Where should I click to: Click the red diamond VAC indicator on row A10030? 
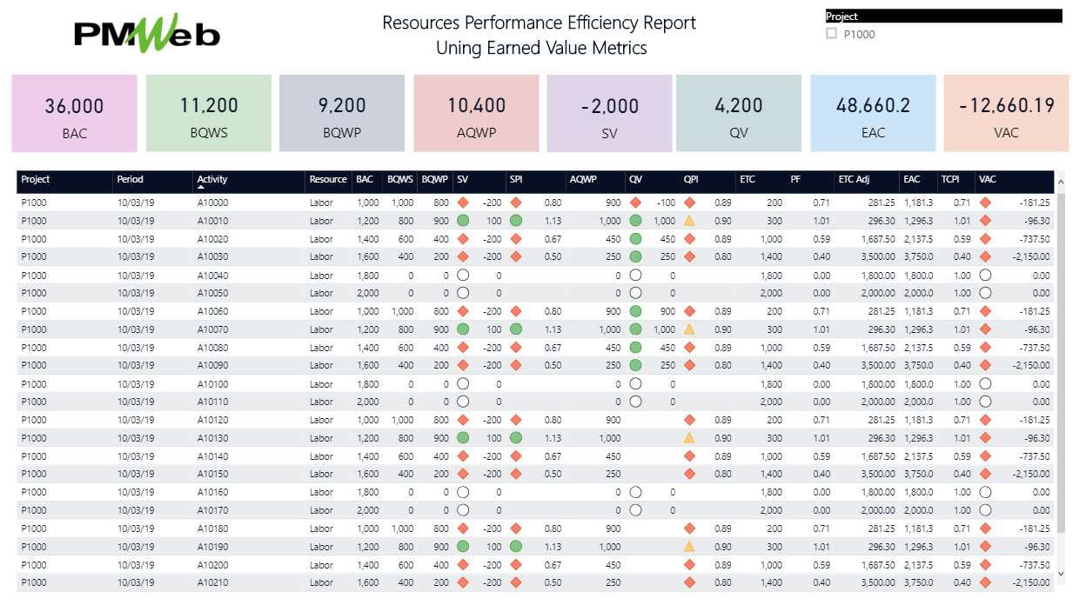[984, 256]
